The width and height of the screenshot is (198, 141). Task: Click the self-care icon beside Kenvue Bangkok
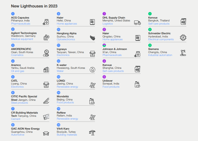point(183,21)
